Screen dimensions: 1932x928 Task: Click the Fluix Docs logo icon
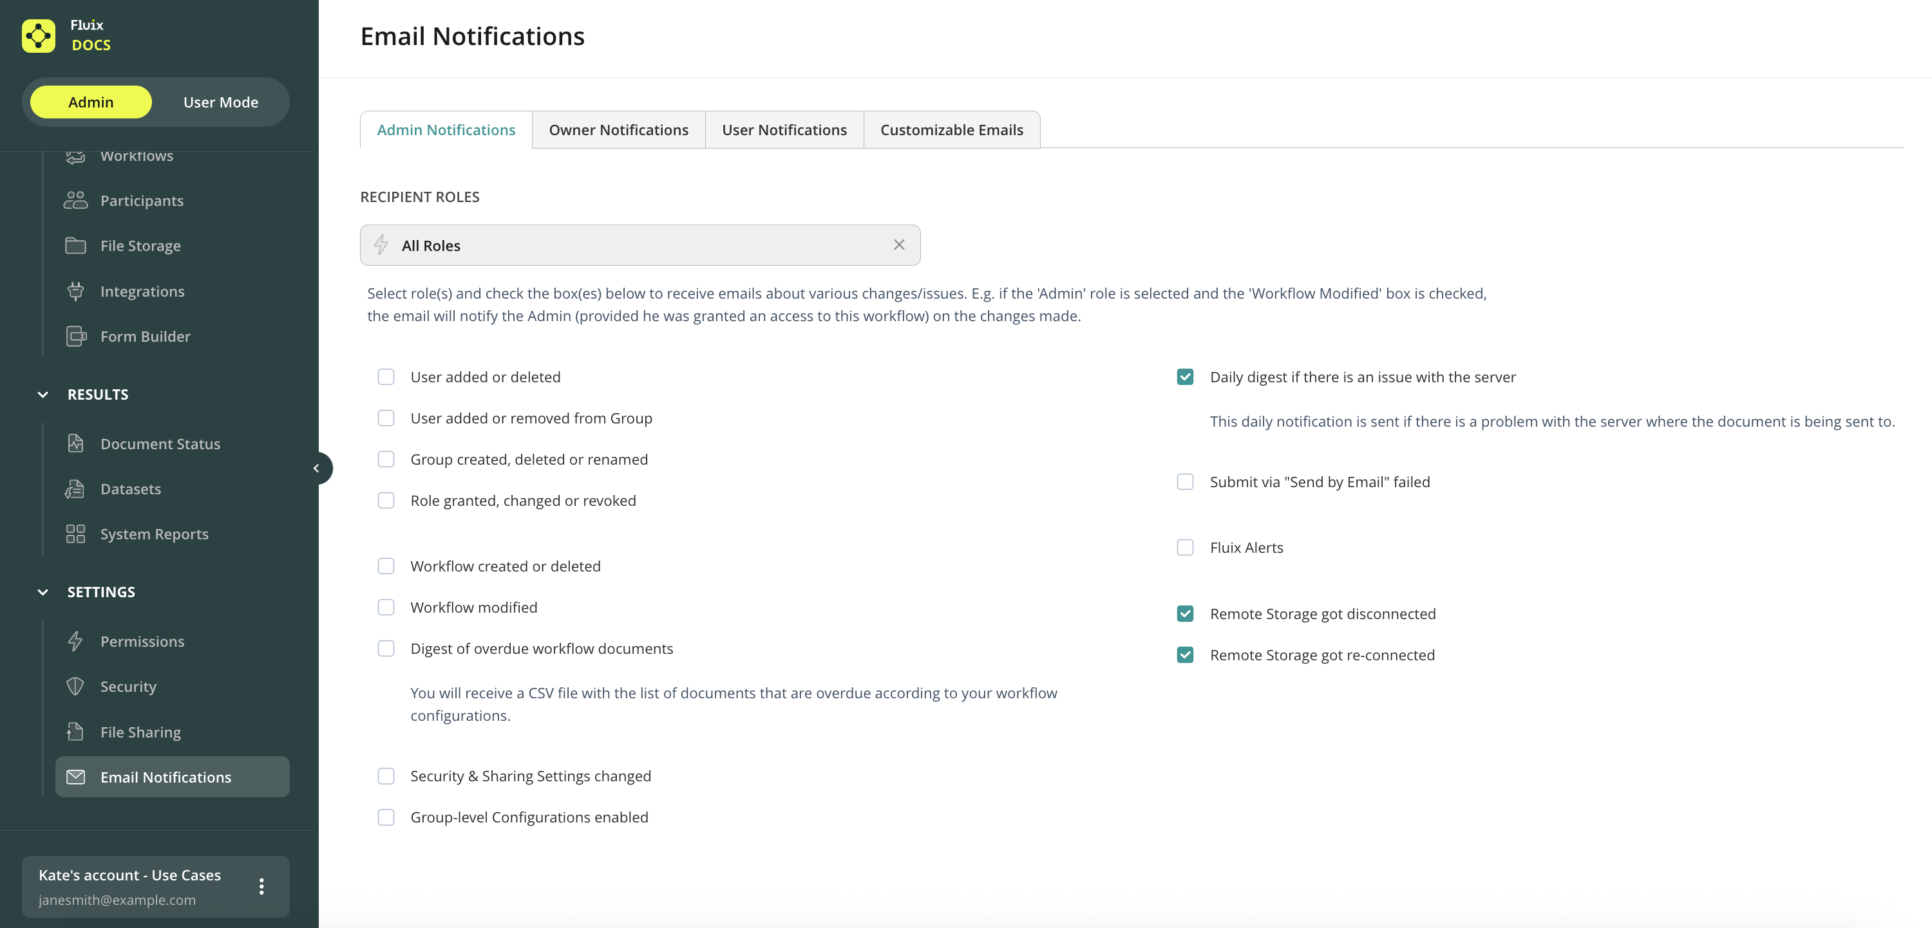click(x=38, y=35)
